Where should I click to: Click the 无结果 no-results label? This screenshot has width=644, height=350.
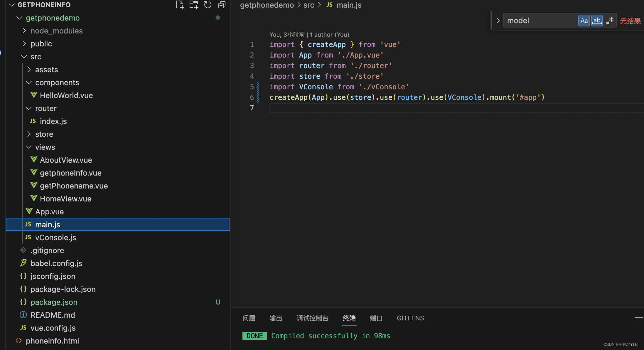[x=630, y=21]
